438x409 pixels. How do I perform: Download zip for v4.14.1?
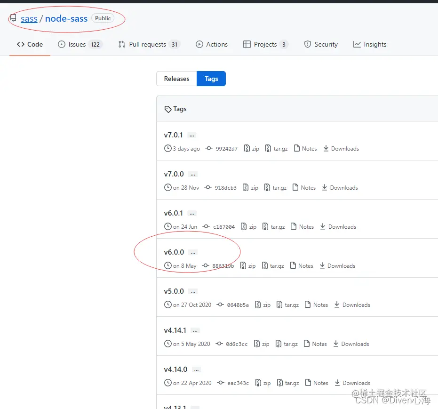(x=262, y=344)
